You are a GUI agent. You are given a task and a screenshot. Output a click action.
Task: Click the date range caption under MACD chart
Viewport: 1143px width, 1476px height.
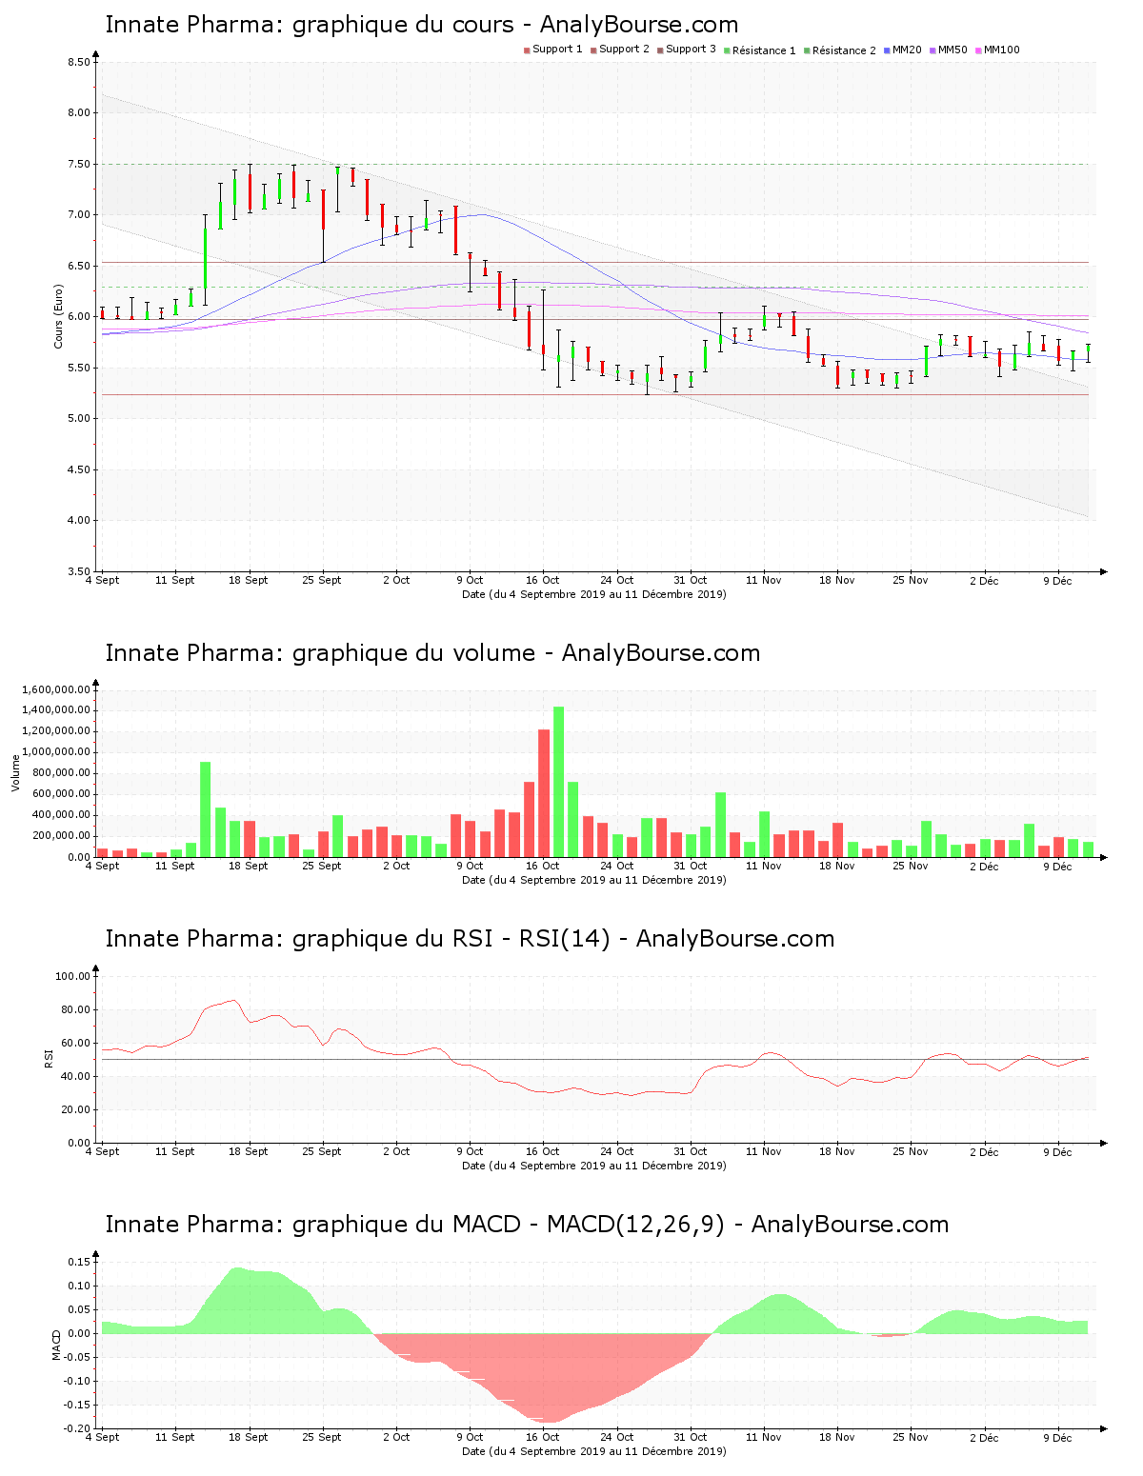[x=594, y=1451]
